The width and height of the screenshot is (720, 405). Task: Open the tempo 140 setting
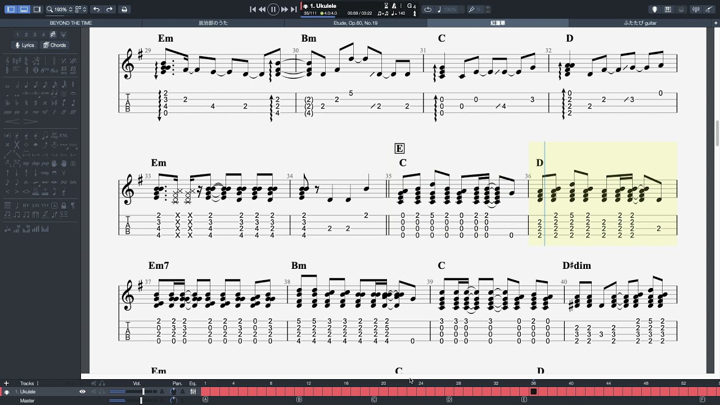[x=398, y=13]
